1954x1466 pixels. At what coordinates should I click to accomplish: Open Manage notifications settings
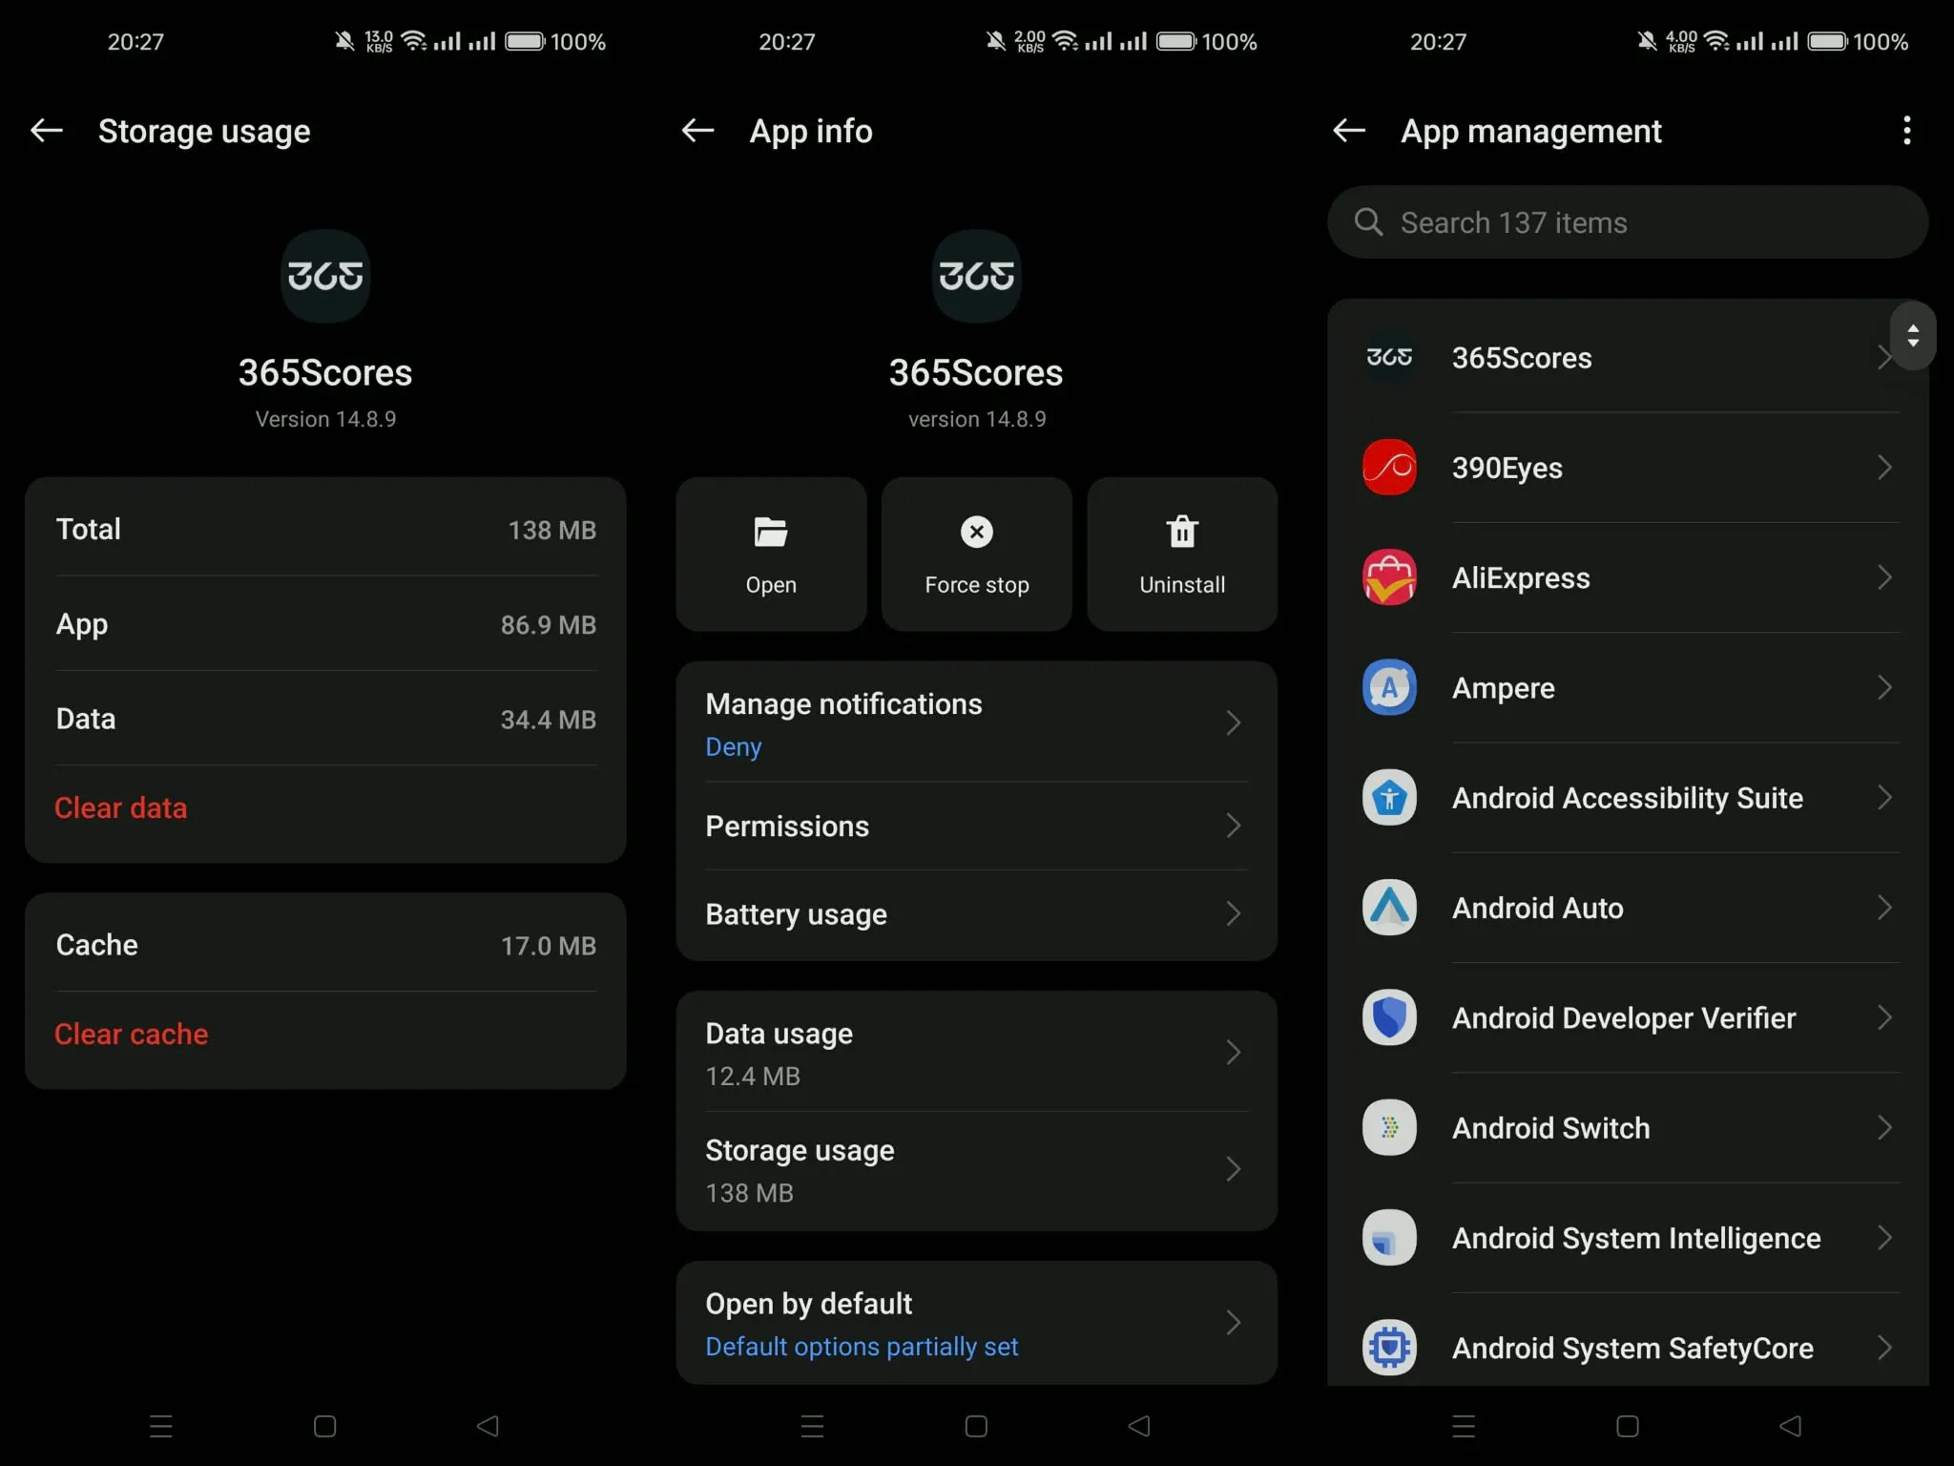(x=976, y=723)
